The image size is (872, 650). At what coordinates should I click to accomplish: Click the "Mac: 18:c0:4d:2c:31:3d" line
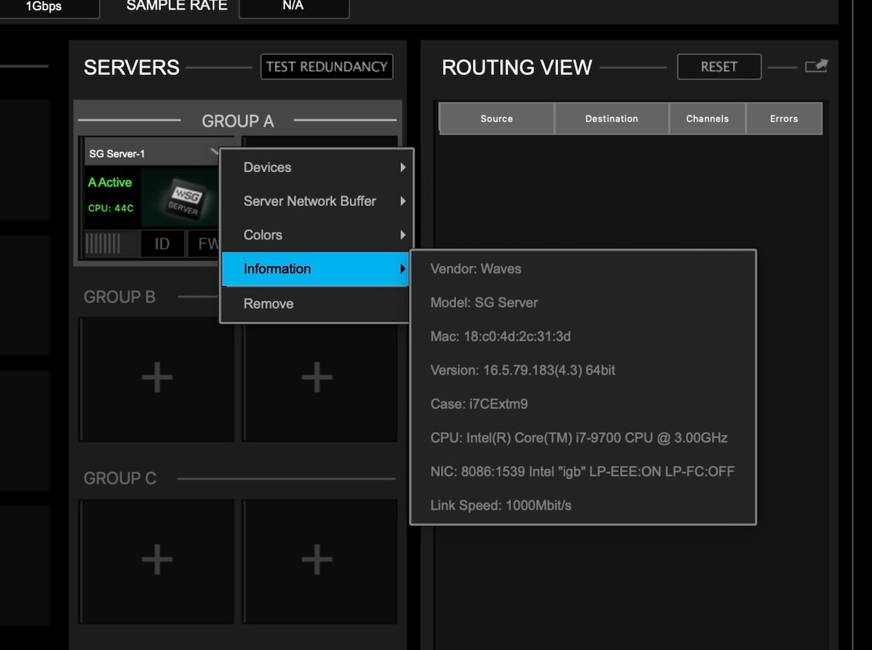pyautogui.click(x=500, y=337)
